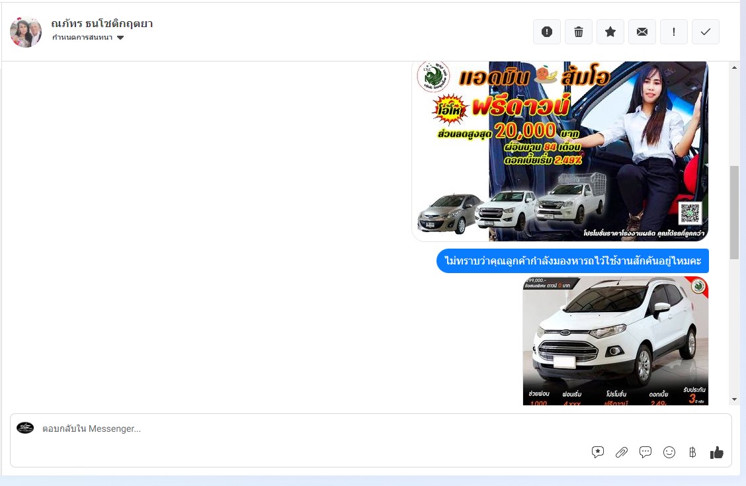Delete conversation with the trash icon
This screenshot has height=486, width=746.
[578, 32]
